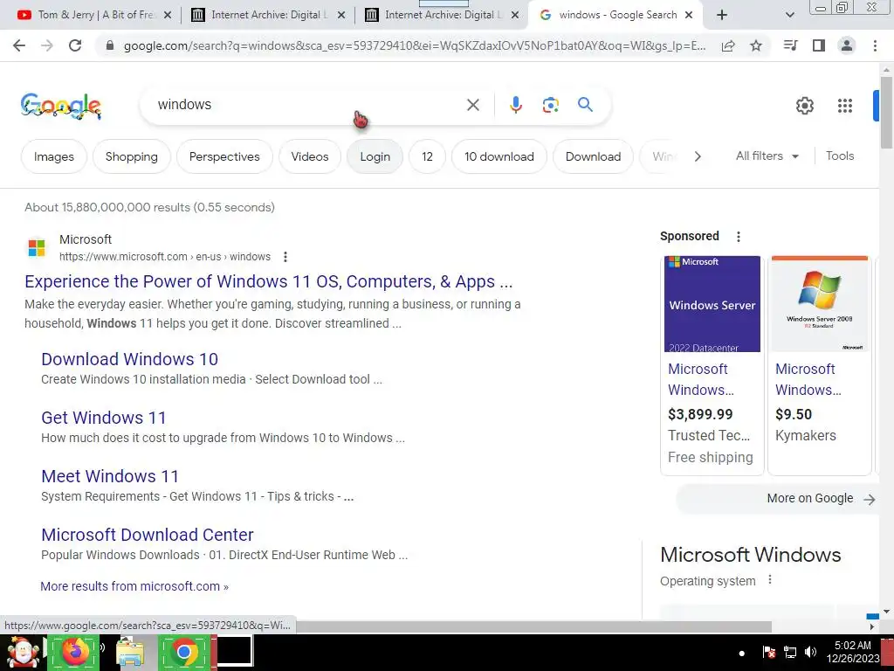Open options for the Microsoft result

coord(285,257)
